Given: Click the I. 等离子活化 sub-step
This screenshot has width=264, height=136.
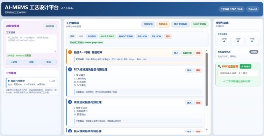Looking at the screenshot, I should 80,108.
